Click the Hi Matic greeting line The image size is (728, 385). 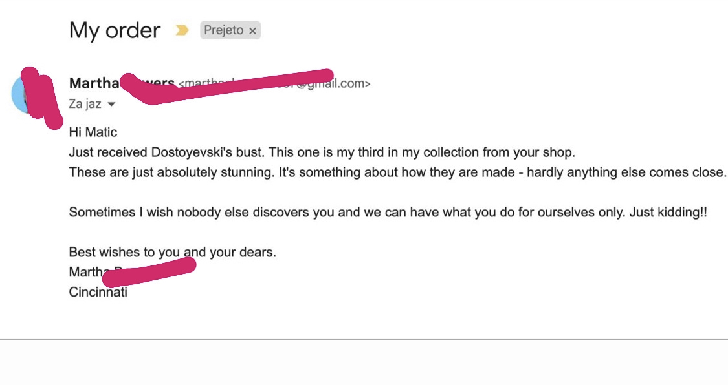click(x=93, y=132)
